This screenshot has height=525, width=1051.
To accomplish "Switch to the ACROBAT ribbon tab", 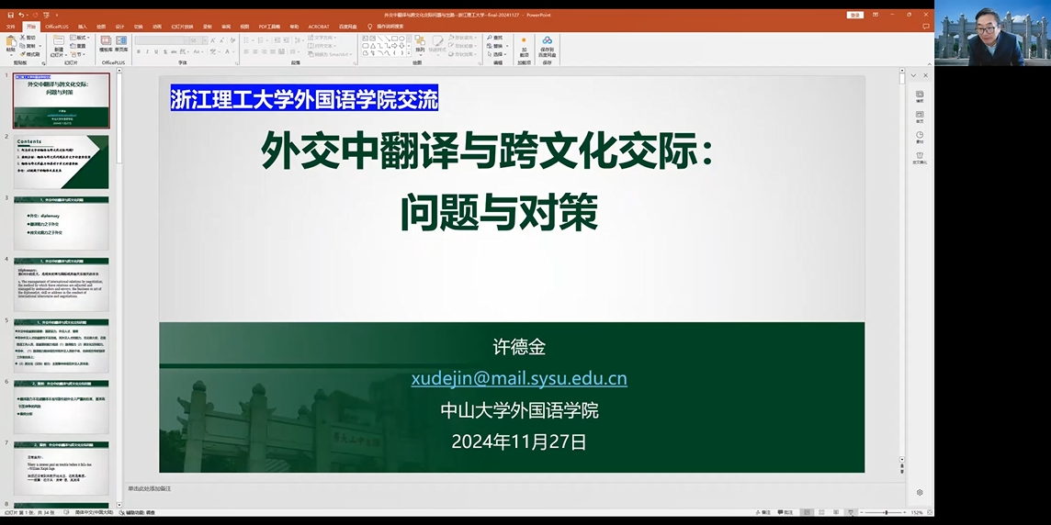I will coord(319,27).
